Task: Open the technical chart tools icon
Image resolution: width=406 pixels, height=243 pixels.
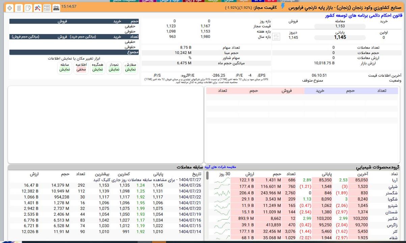Action: pyautogui.click(x=38, y=7)
